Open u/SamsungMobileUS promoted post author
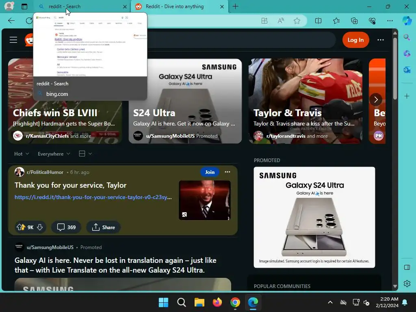 point(50,247)
